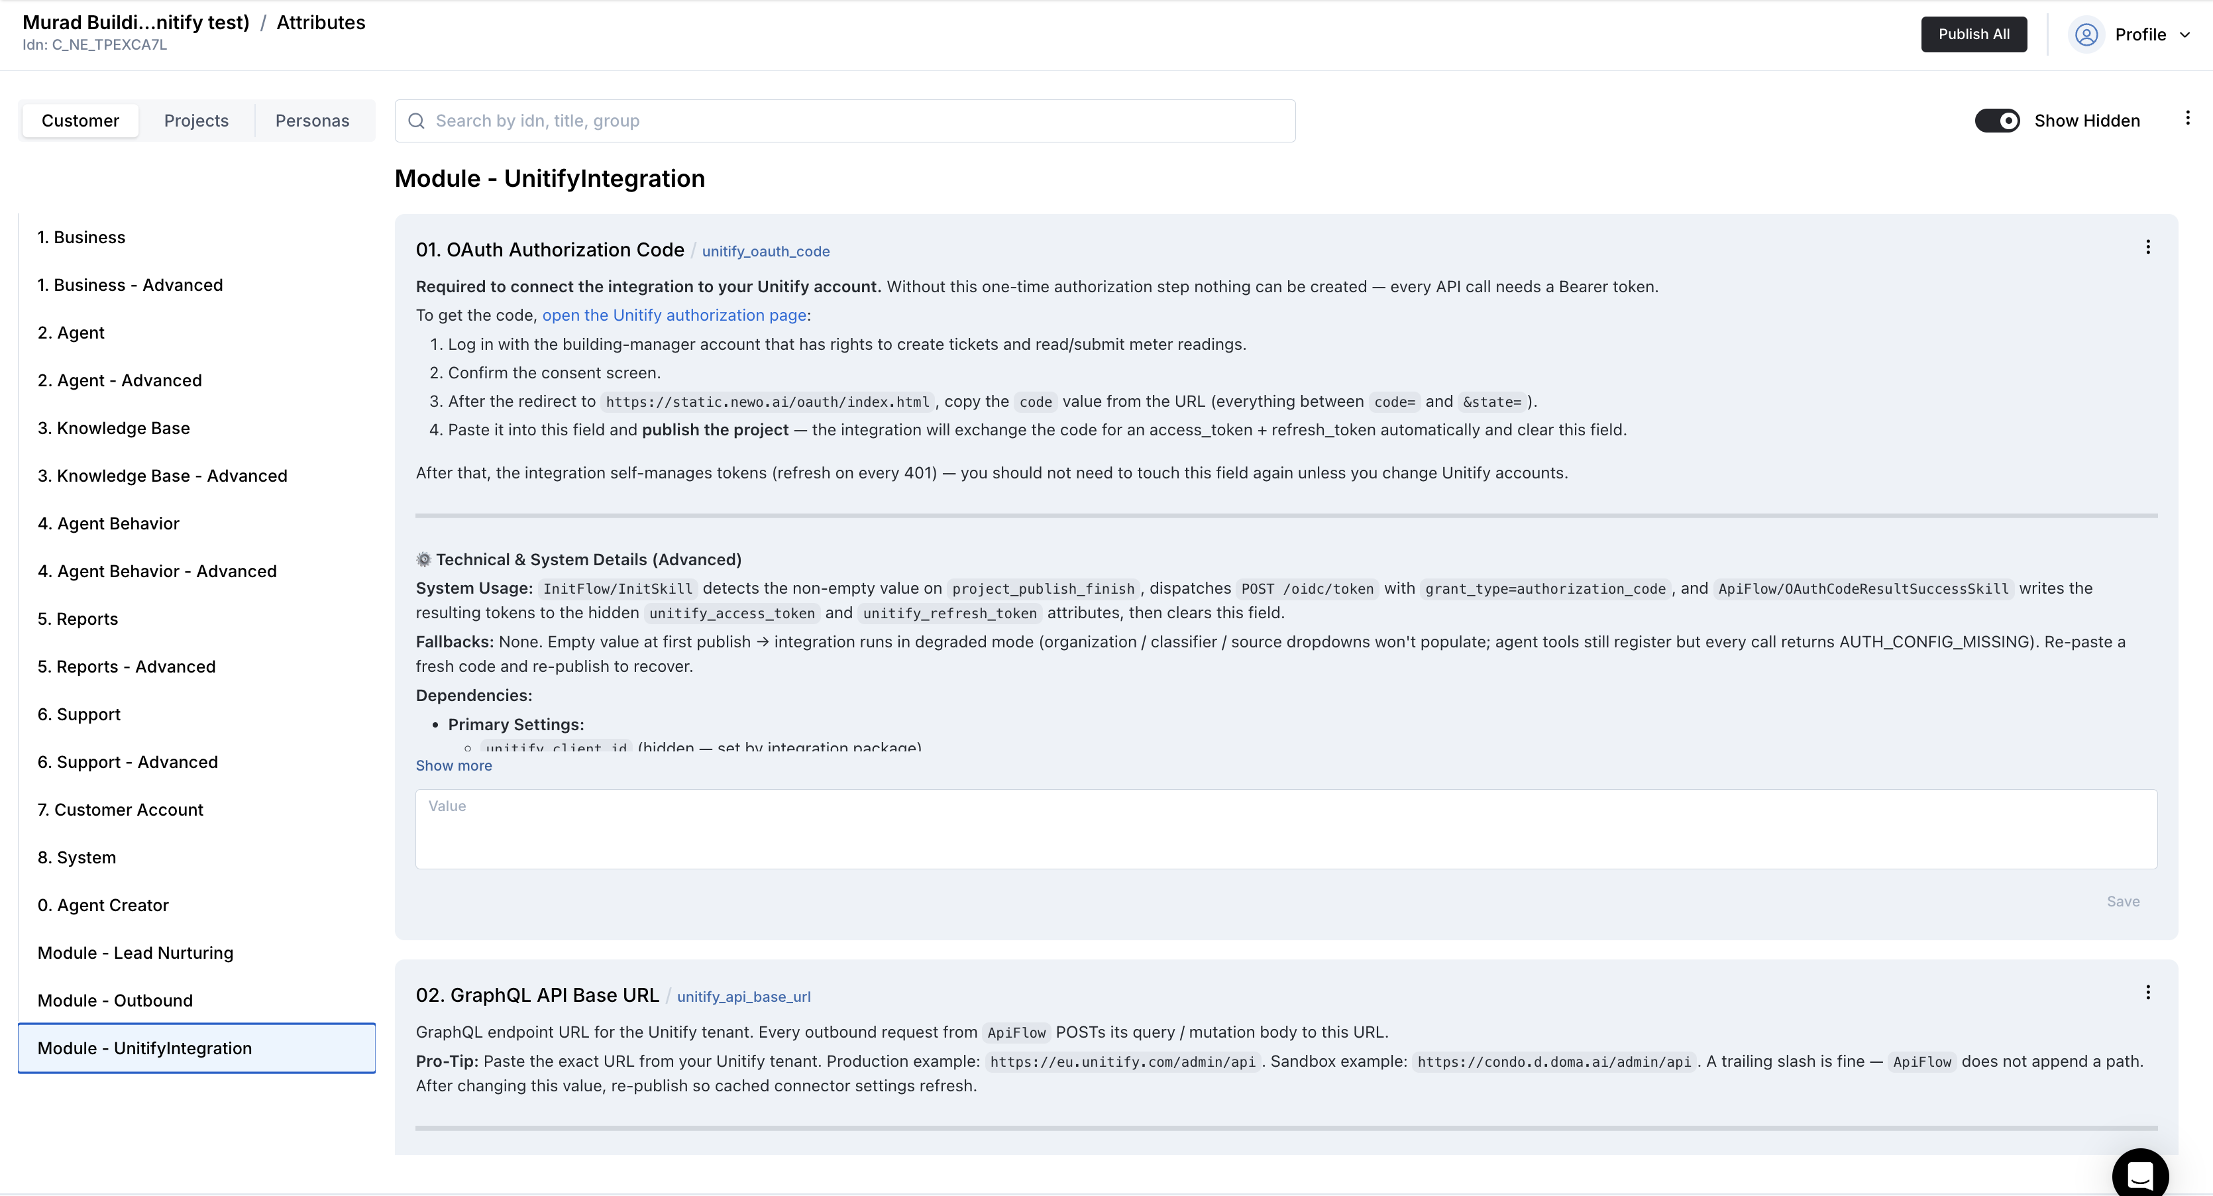Open the page-level three-dot options menu
Screen dimensions: 2213x1196
click(x=2187, y=119)
